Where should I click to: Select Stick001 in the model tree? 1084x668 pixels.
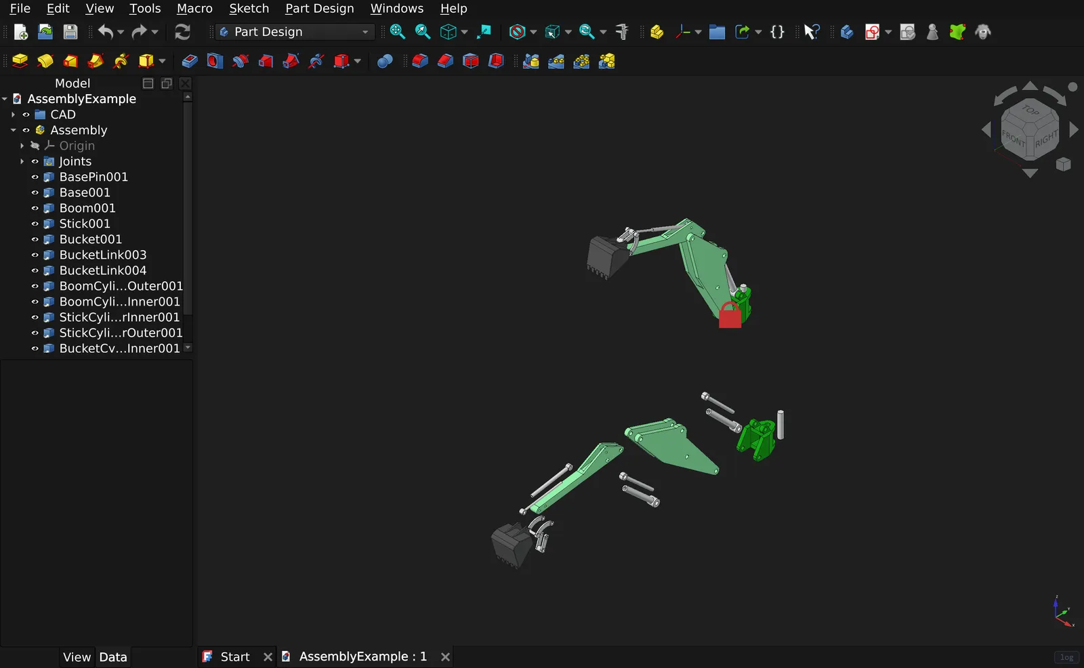85,224
